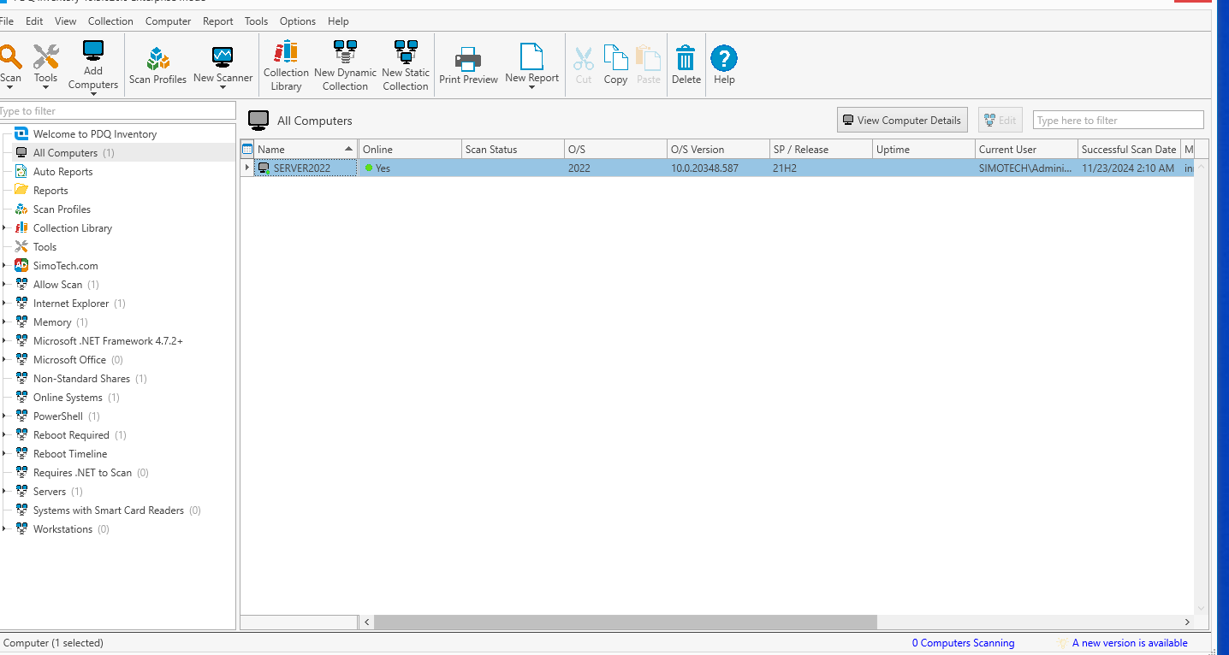Sort by the Name column header

[306, 149]
